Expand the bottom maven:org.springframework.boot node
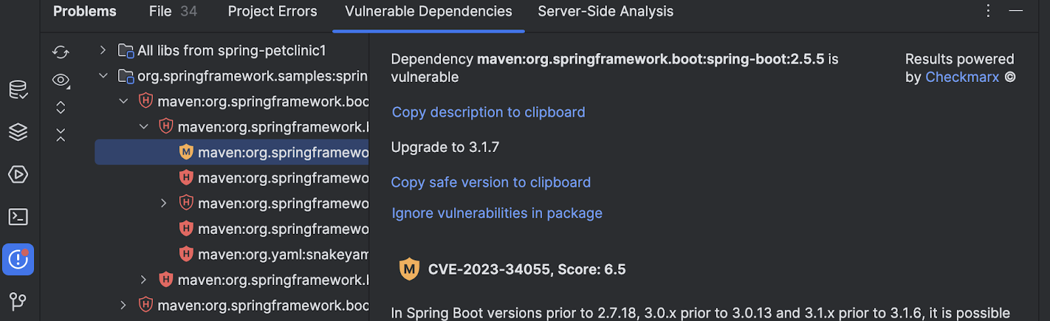1050x321 pixels. click(x=123, y=305)
